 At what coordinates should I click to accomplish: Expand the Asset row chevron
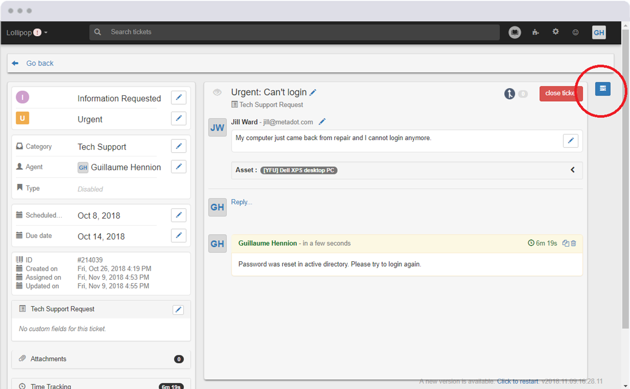point(573,170)
